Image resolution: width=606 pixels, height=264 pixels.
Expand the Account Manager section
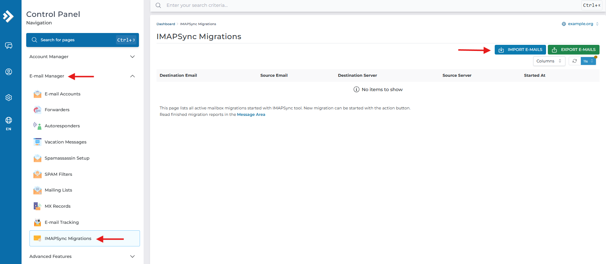[132, 57]
